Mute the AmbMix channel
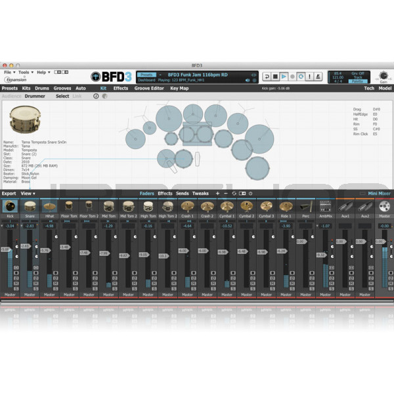The width and height of the screenshot is (394, 394). pos(332,284)
